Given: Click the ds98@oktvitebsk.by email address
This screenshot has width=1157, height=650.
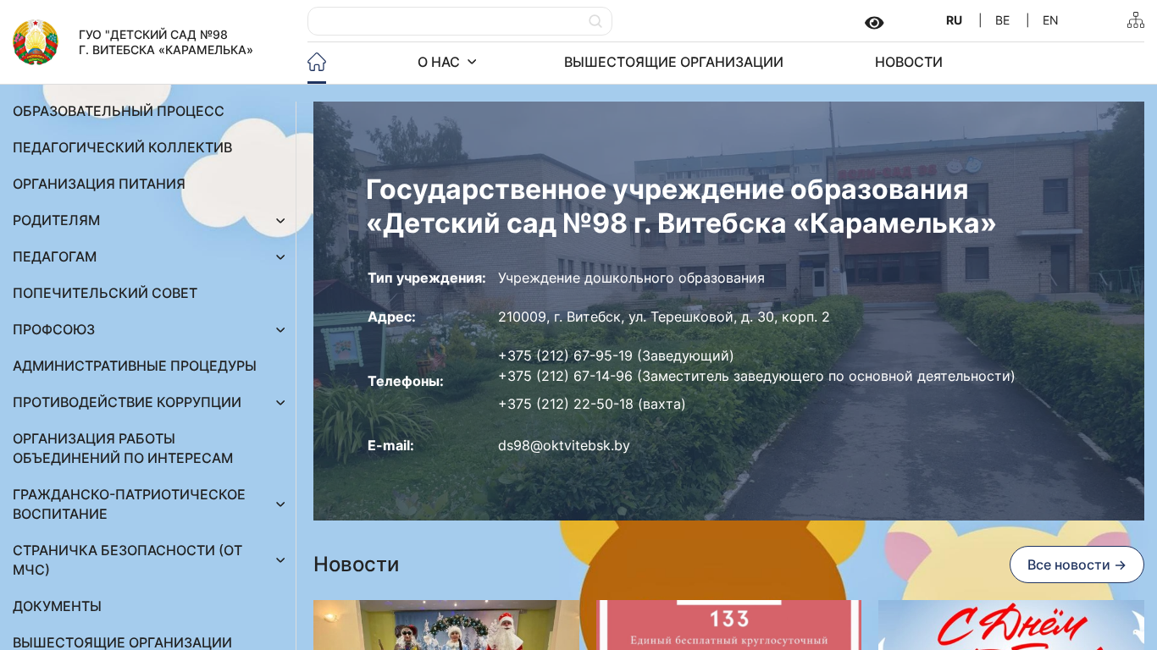Looking at the screenshot, I should [564, 445].
